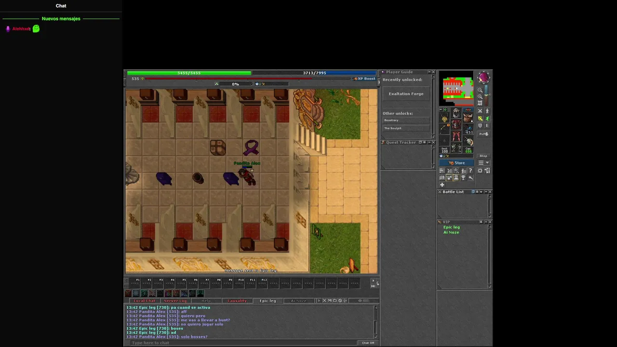Switch to Local Chat tab
617x347 pixels.
coord(144,301)
